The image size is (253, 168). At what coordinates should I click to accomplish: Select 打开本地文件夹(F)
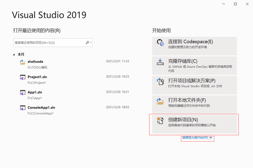pyautogui.click(x=194, y=104)
